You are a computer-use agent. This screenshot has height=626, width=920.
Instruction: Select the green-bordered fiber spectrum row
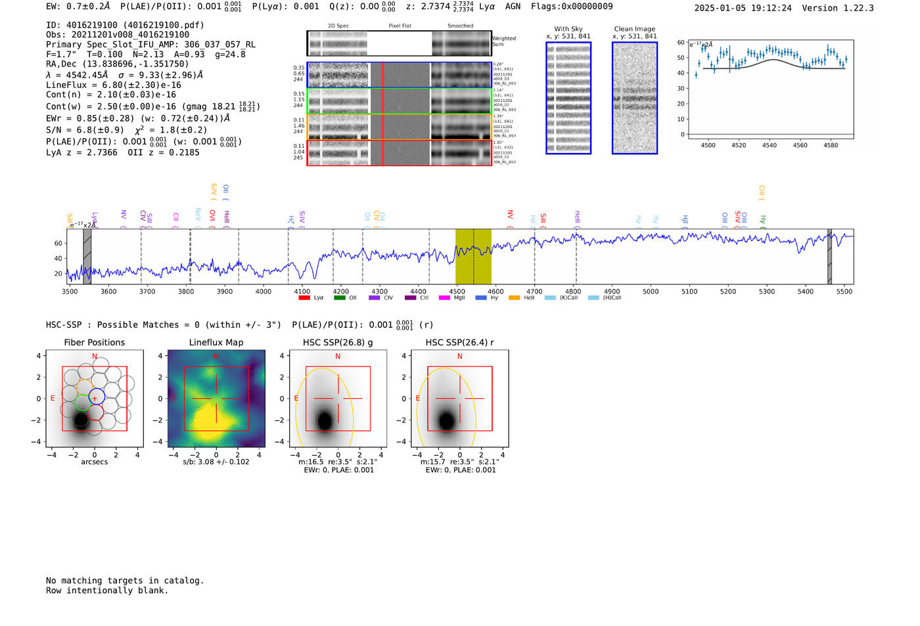click(399, 101)
